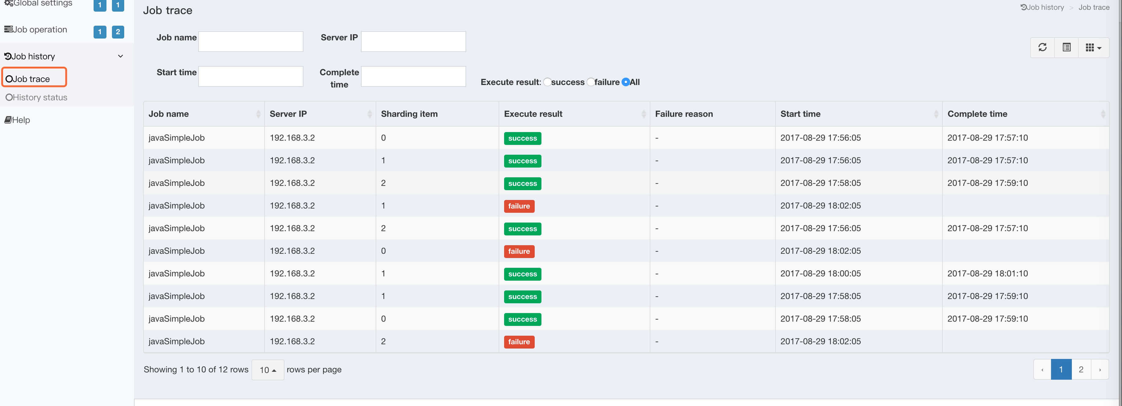
Task: Sort by Start time column arrows
Action: (x=936, y=114)
